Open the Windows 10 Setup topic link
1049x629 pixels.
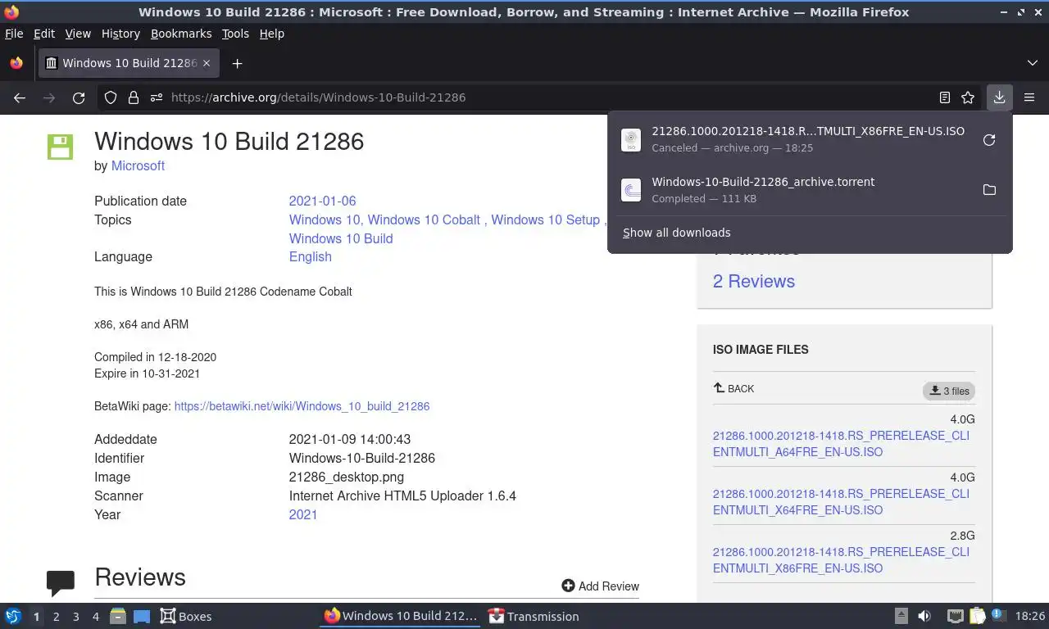point(545,219)
